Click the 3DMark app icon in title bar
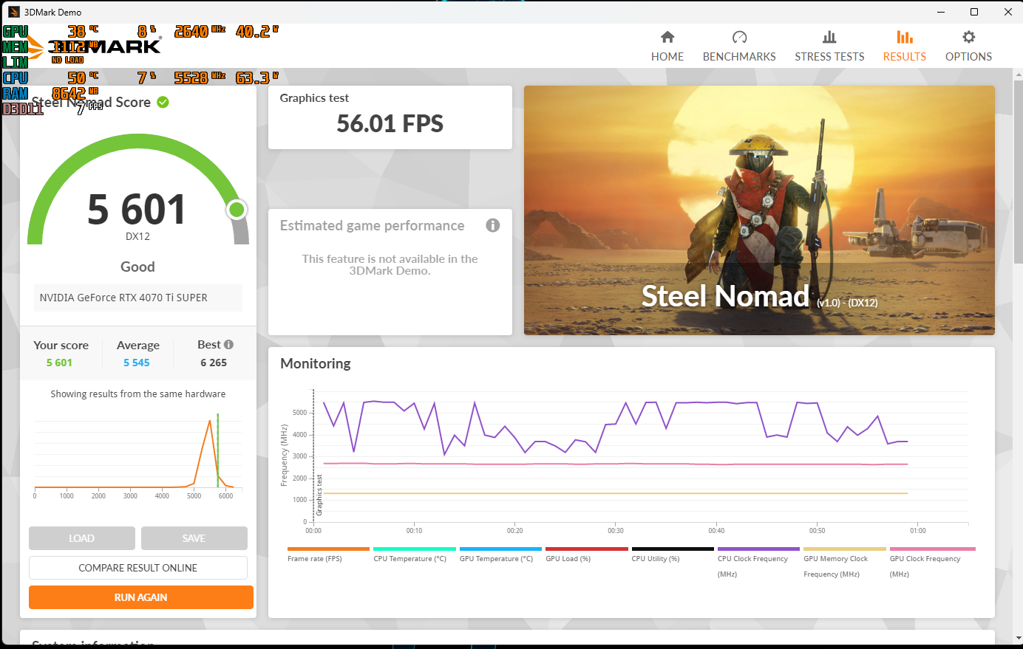 coord(13,12)
